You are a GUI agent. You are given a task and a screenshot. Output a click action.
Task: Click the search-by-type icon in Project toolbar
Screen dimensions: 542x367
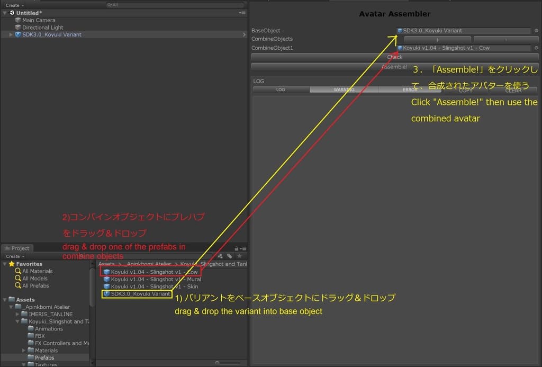click(221, 256)
